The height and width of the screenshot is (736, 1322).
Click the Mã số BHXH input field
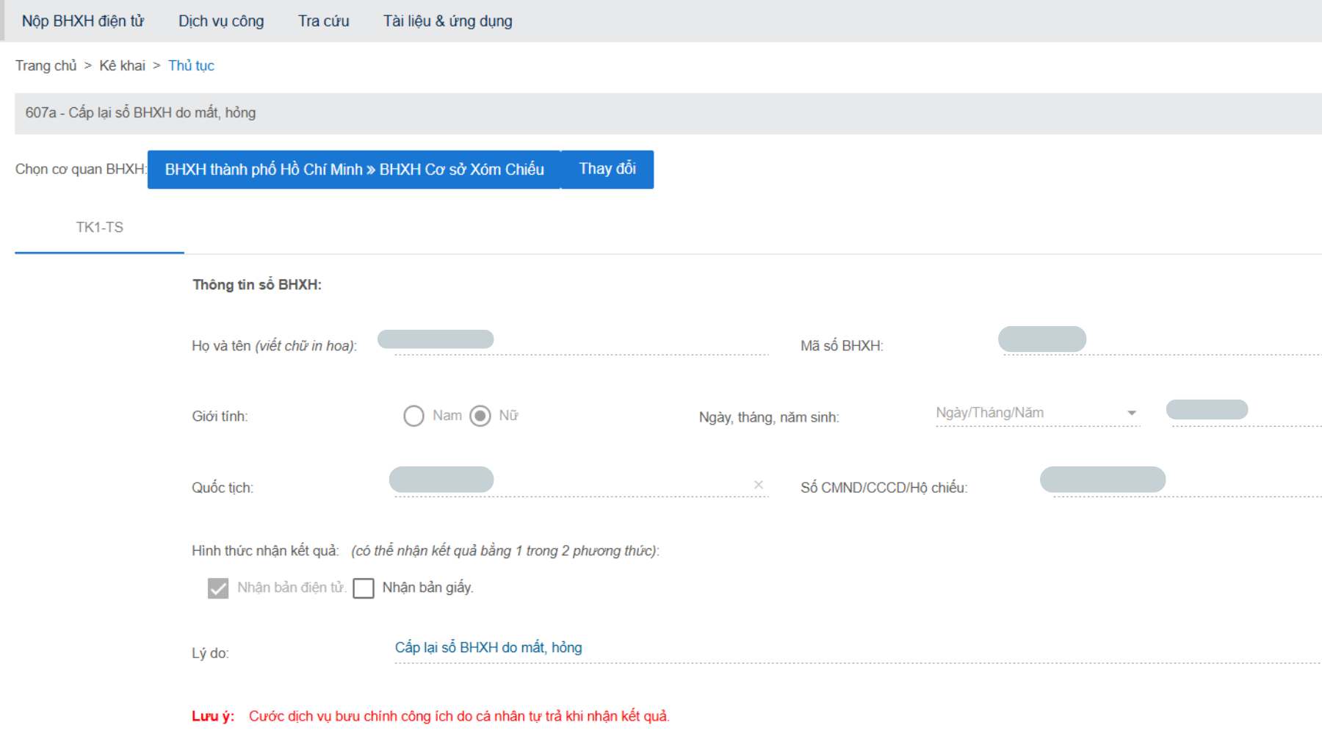[1160, 342]
